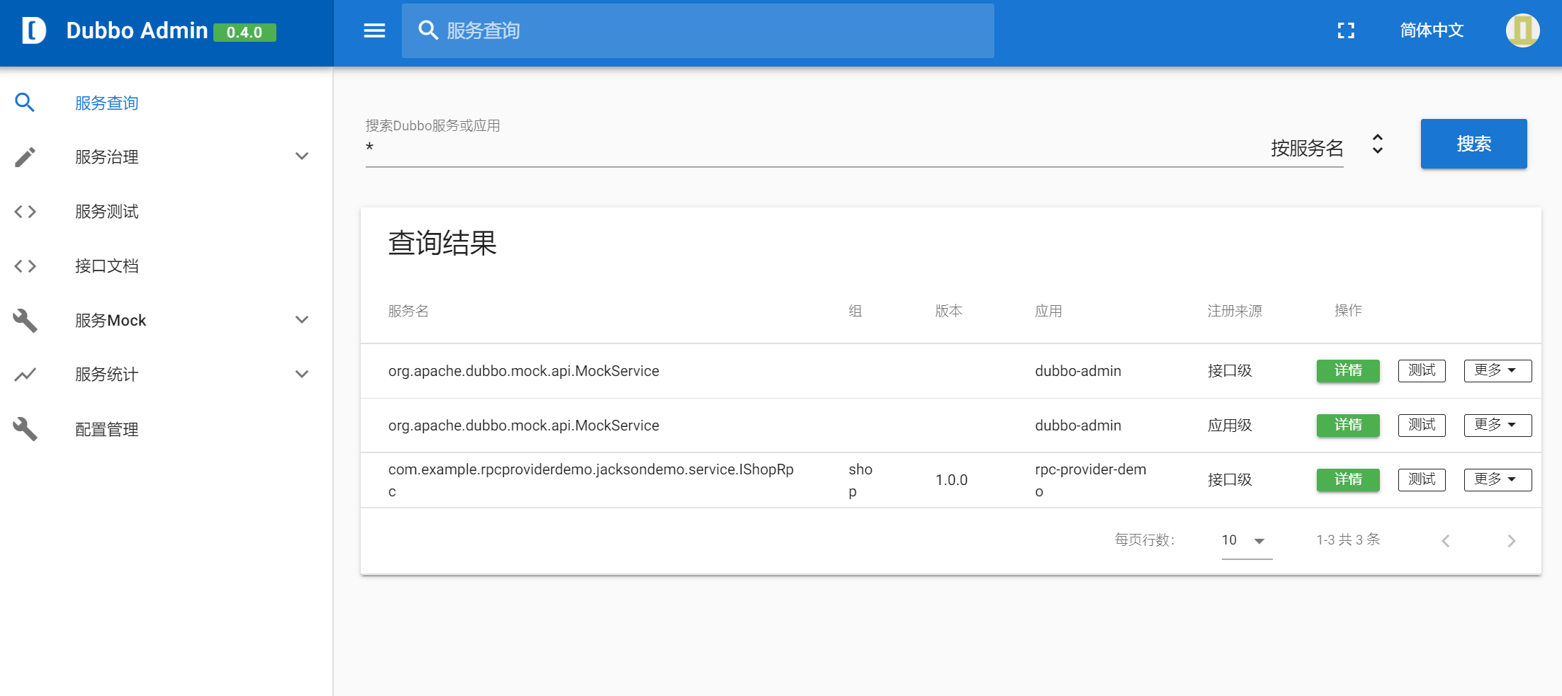The width and height of the screenshot is (1562, 696).
Task: Click the code brackets icon beside 服务测试
Action: click(x=25, y=211)
